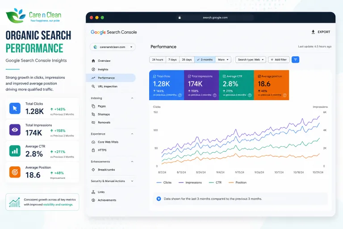The width and height of the screenshot is (343, 229).
Task: Click the Clicks blue legend swatch
Action: [159, 182]
